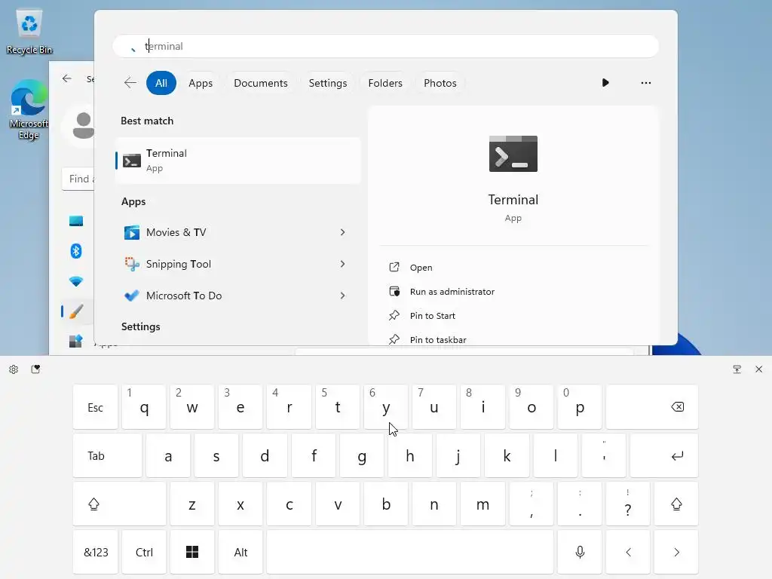Image resolution: width=772 pixels, height=579 pixels.
Task: Toggle the Alt modifier key
Action: [x=240, y=552]
